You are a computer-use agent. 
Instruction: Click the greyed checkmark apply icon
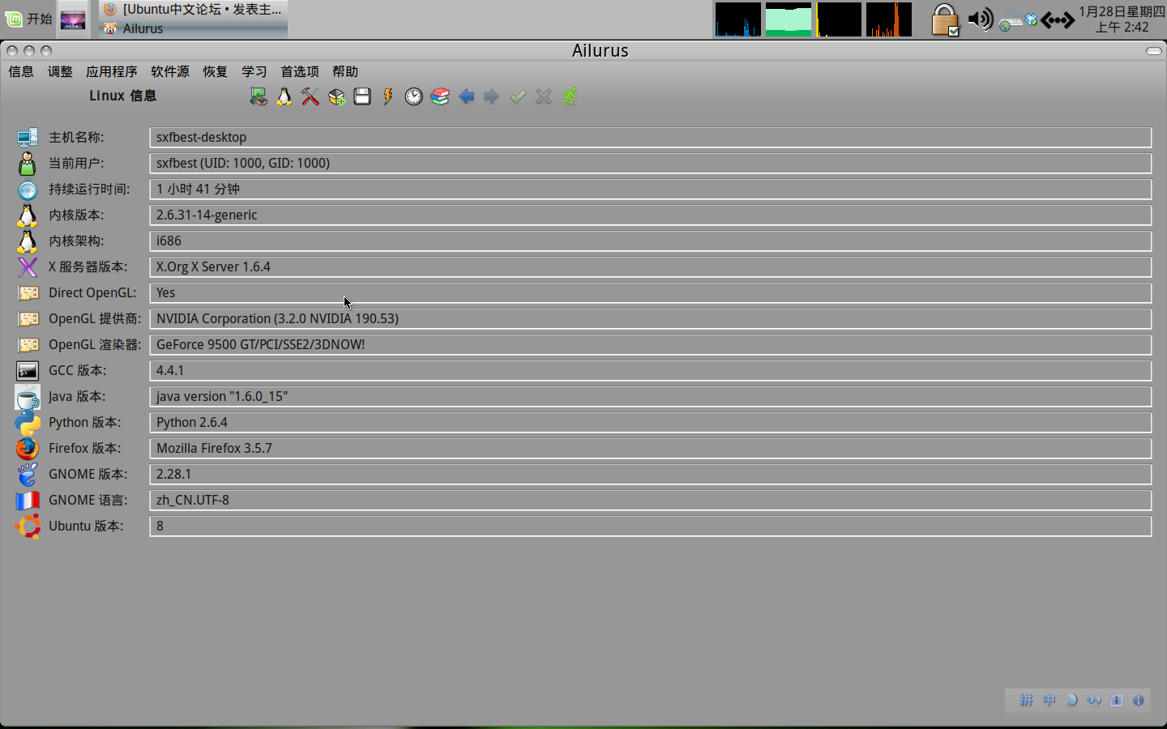pyautogui.click(x=518, y=97)
